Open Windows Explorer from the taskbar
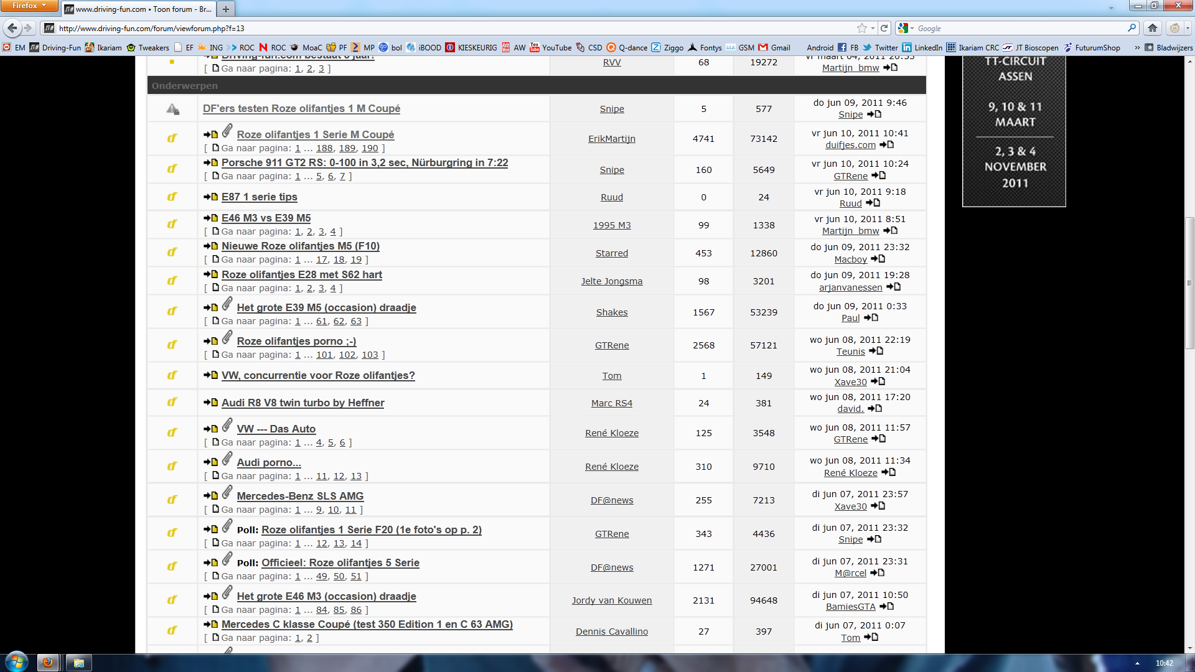 tap(79, 663)
